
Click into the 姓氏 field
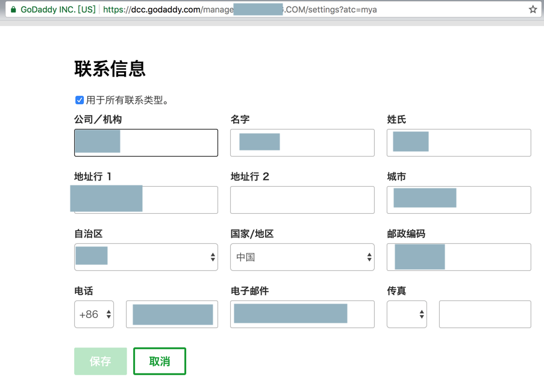tap(479, 143)
